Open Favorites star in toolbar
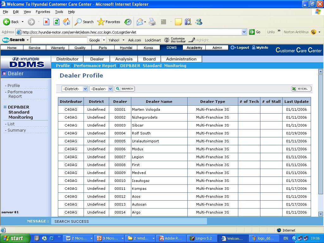 coord(101,22)
